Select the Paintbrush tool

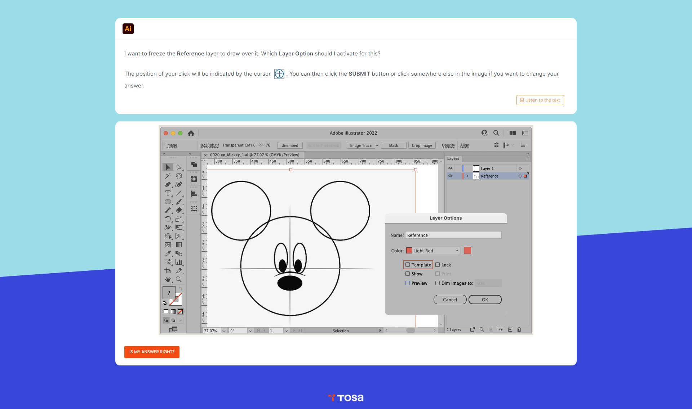[x=179, y=202]
